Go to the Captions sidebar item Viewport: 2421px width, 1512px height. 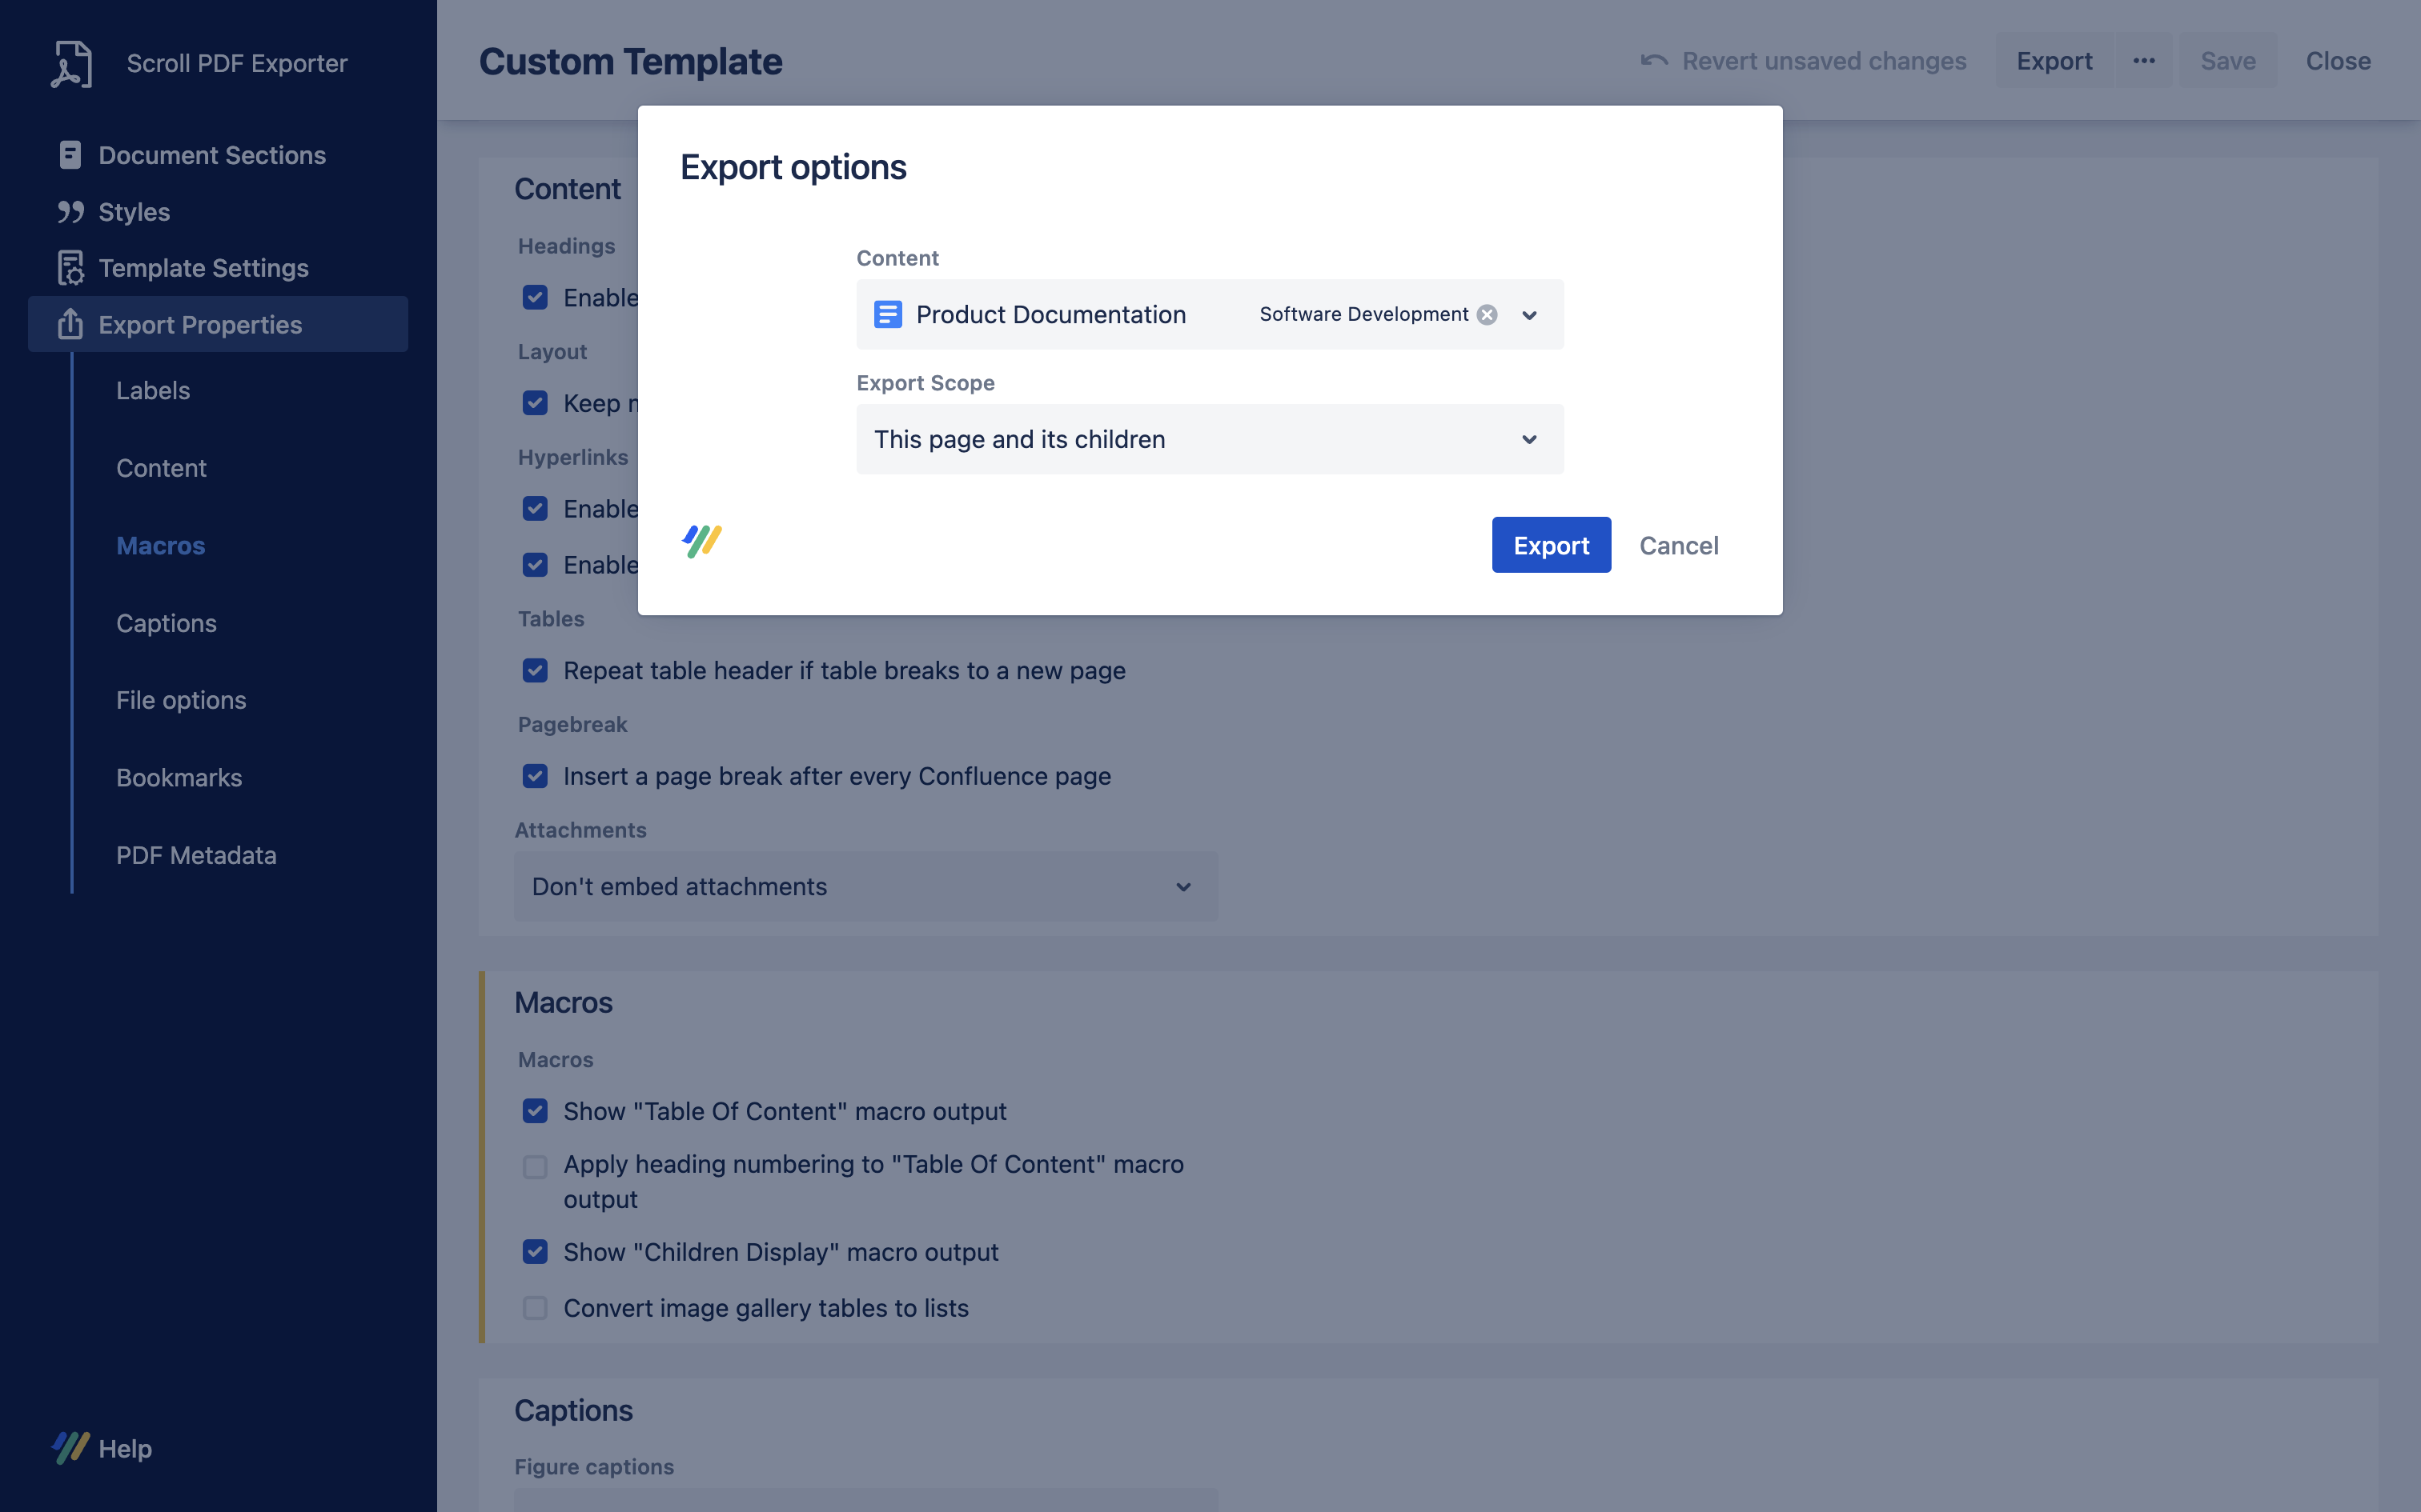166,623
